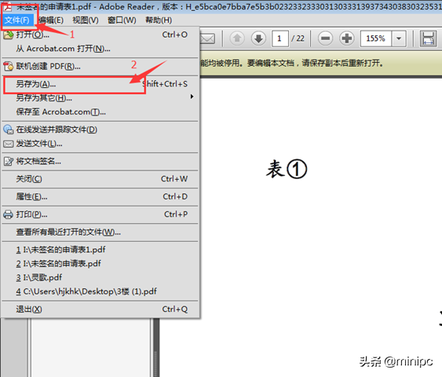Open recent file 2 I:\未签名的申请表.pdf
The width and height of the screenshot is (442, 377).
click(100, 264)
